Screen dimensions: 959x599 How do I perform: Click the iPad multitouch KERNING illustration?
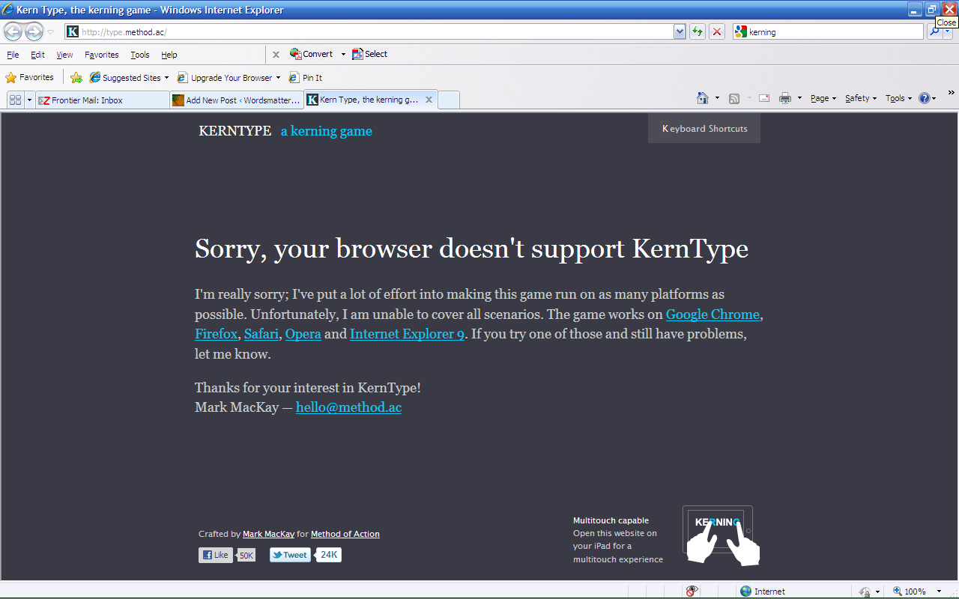click(721, 535)
